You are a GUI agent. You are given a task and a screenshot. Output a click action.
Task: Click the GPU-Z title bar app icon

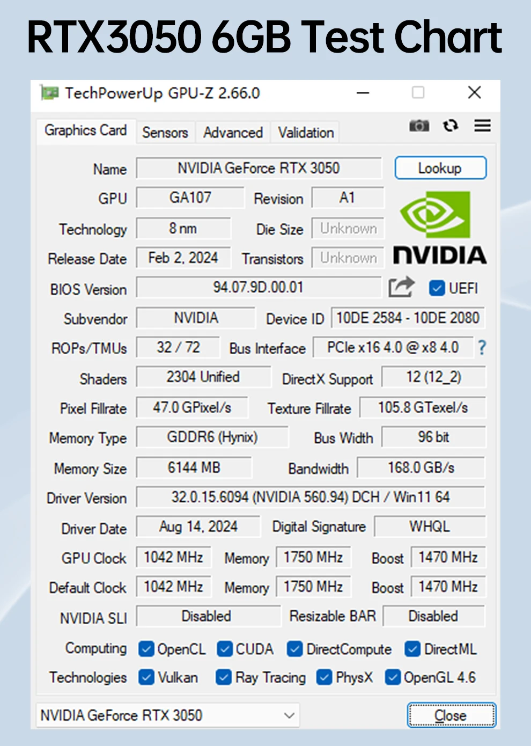(49, 93)
